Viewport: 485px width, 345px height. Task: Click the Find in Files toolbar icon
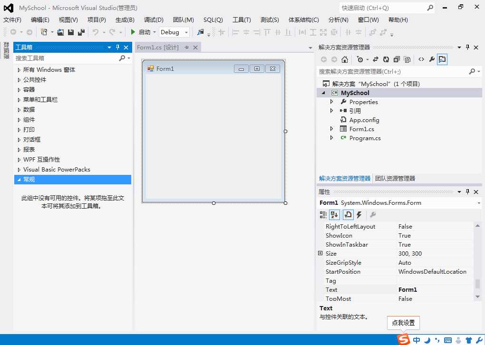click(201, 32)
